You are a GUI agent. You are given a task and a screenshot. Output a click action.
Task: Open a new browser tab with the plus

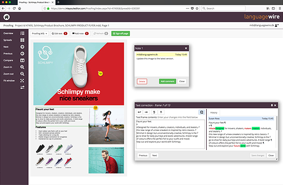tap(58, 3)
